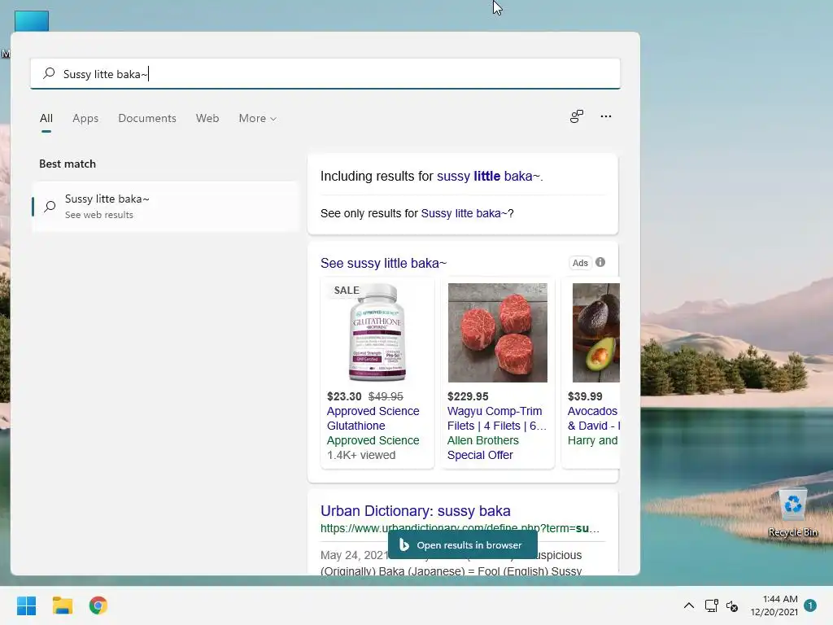Image resolution: width=833 pixels, height=625 pixels.
Task: Open Wagyu Comp-Trim Filets product link
Action: coord(497,418)
